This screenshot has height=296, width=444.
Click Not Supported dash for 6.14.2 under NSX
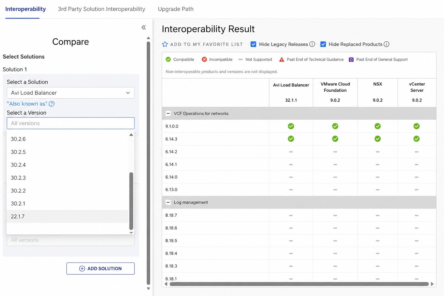coord(378,152)
